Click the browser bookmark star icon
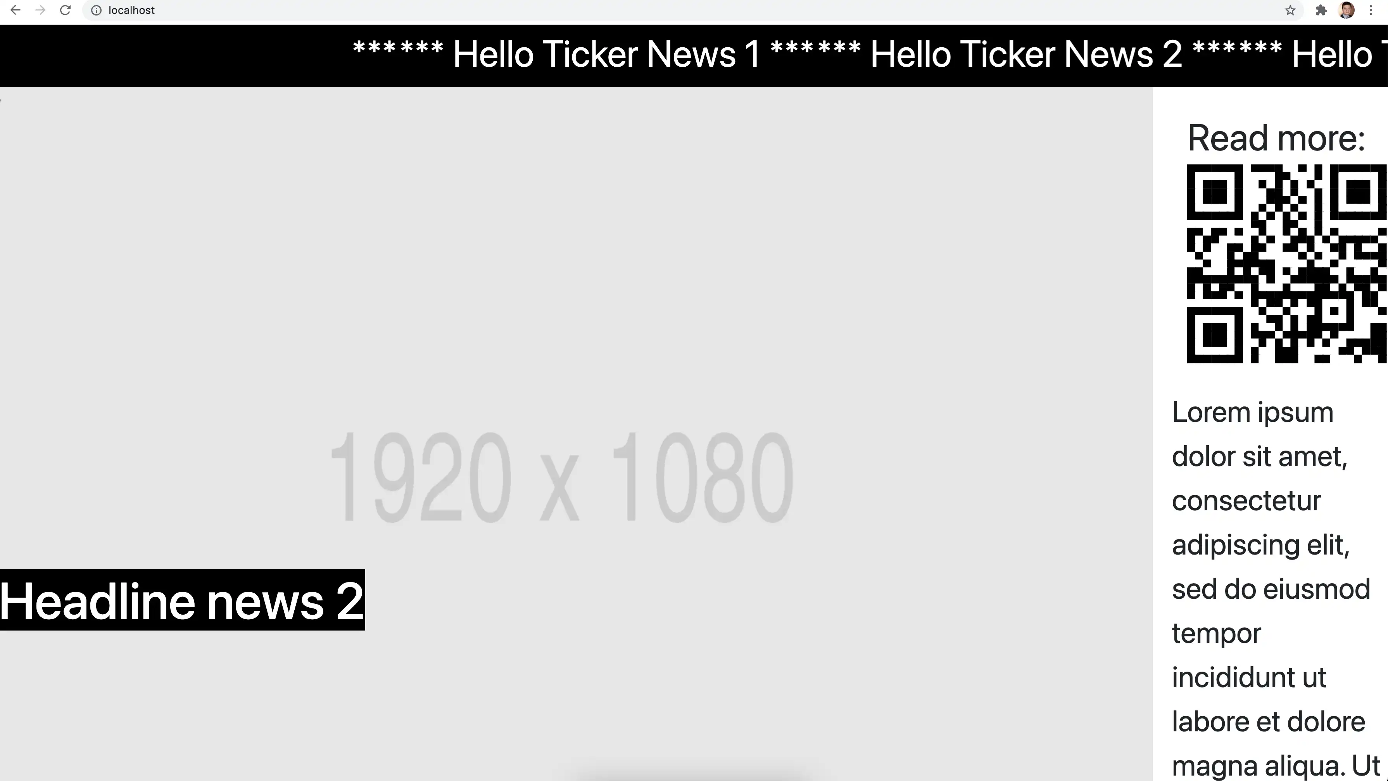Screen dimensions: 1388x781 [x=1290, y=10]
